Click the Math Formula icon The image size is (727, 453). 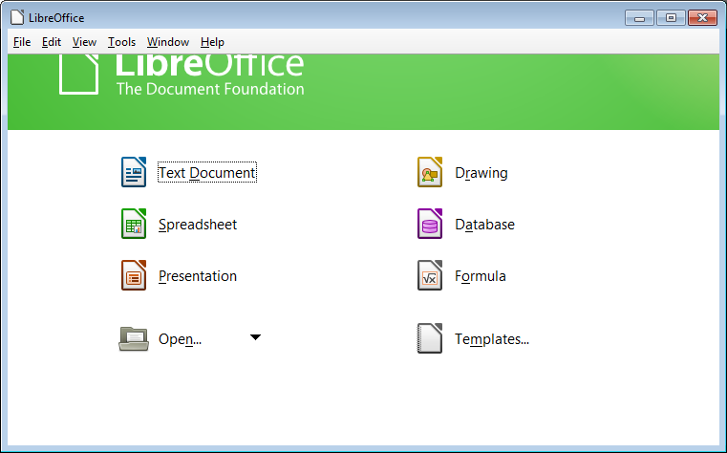coord(430,275)
